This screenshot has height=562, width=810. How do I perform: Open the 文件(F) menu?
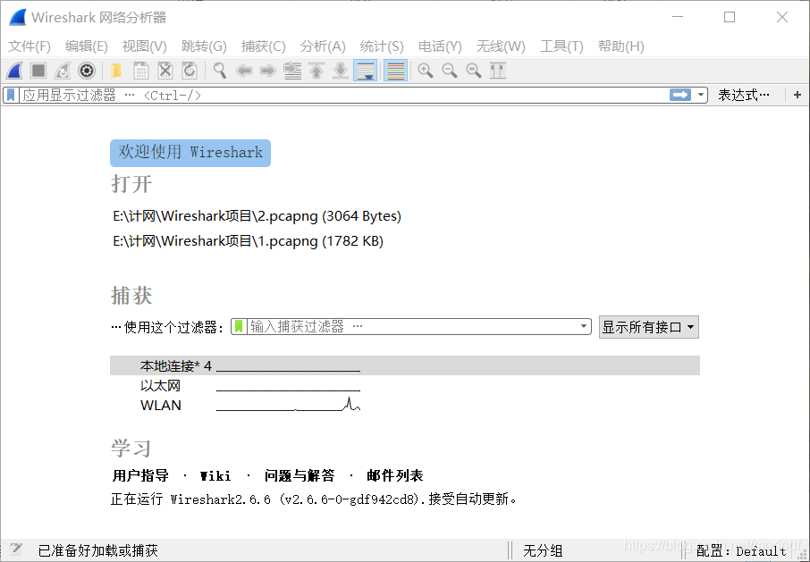click(x=30, y=46)
